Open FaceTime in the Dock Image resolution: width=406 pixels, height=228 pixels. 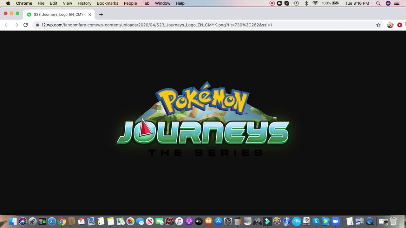(160, 221)
